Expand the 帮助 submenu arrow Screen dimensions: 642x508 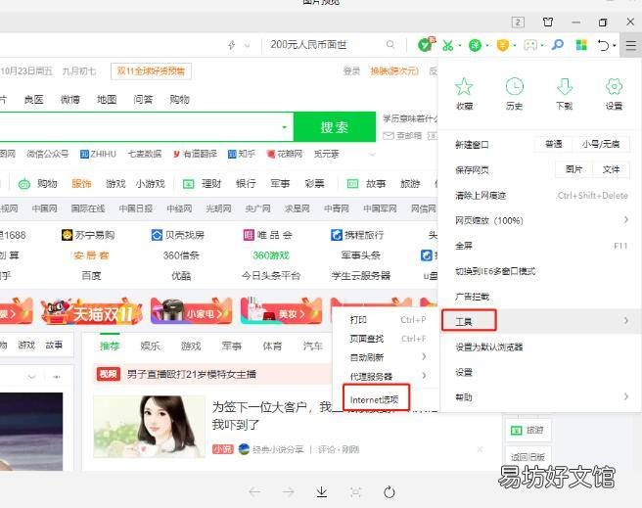pos(626,396)
